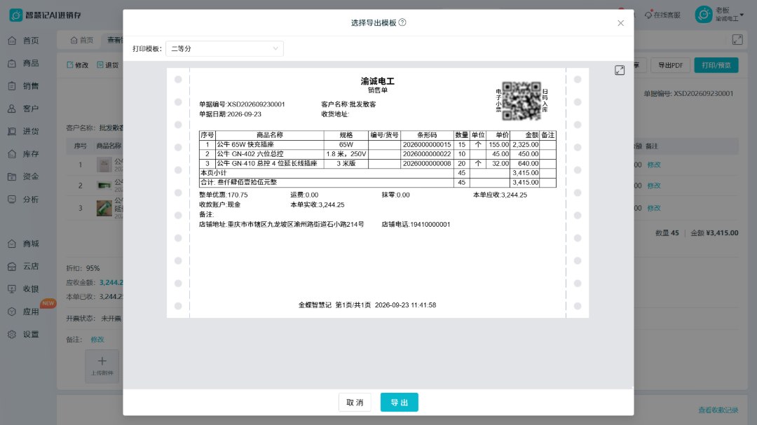Image resolution: width=757 pixels, height=425 pixels.
Task: Click 修改 link for product row 1
Action: tap(654, 165)
